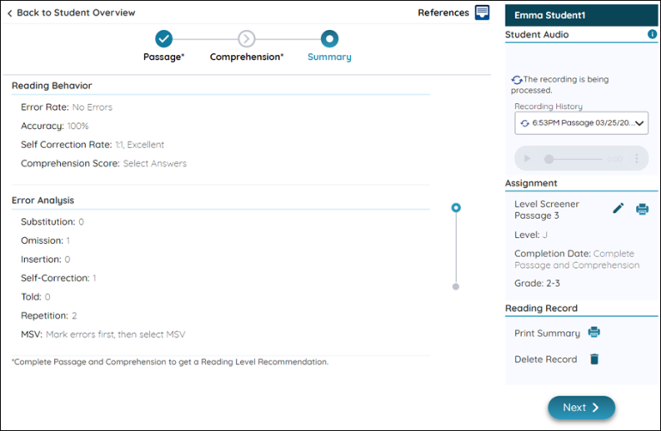Click the Error Analysis section heading
The height and width of the screenshot is (431, 661).
pyautogui.click(x=43, y=200)
